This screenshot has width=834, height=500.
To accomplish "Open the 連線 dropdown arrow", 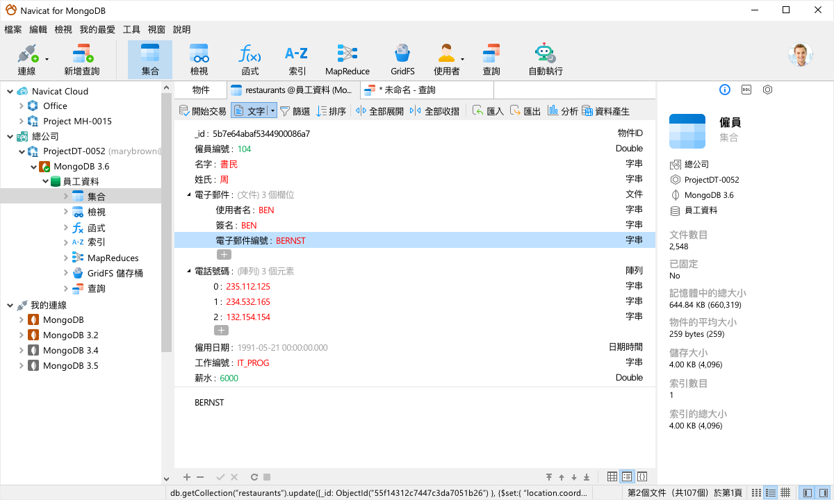I will [x=47, y=60].
